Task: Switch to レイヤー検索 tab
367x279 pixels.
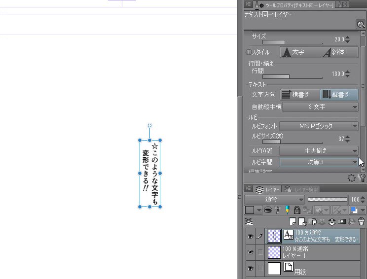Action: (301, 189)
